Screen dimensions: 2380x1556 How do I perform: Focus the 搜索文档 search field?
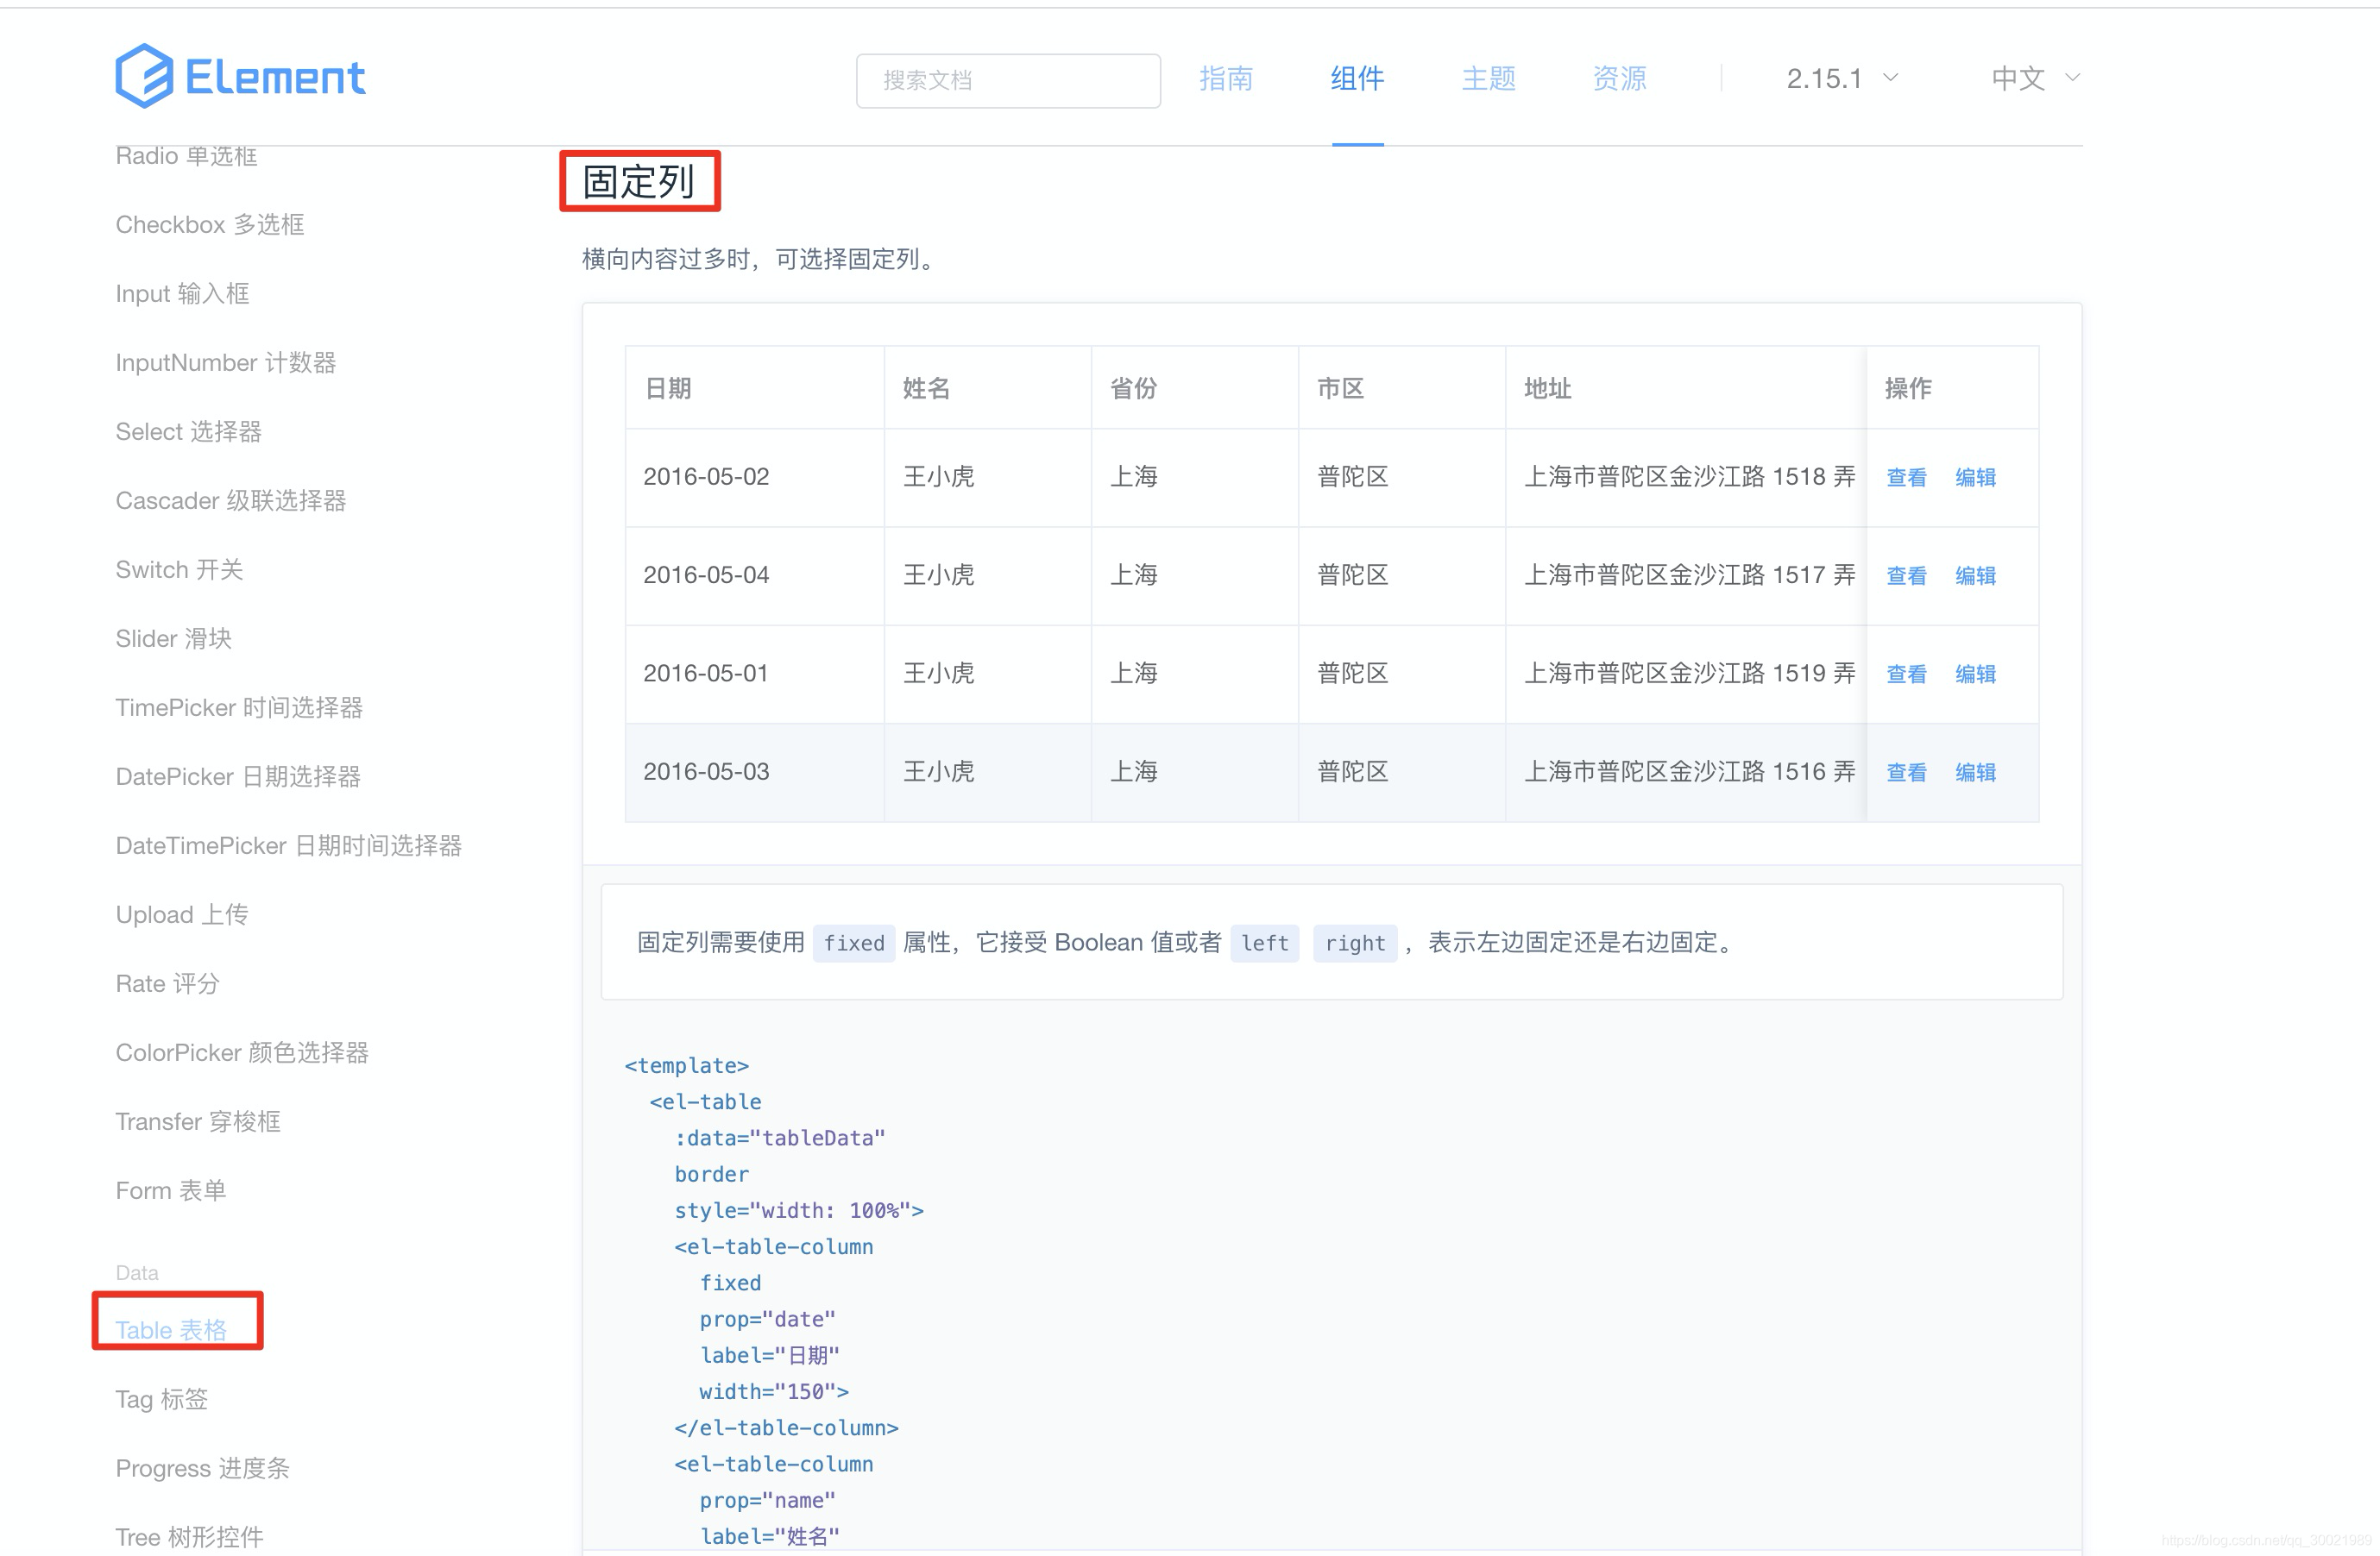tap(1008, 80)
